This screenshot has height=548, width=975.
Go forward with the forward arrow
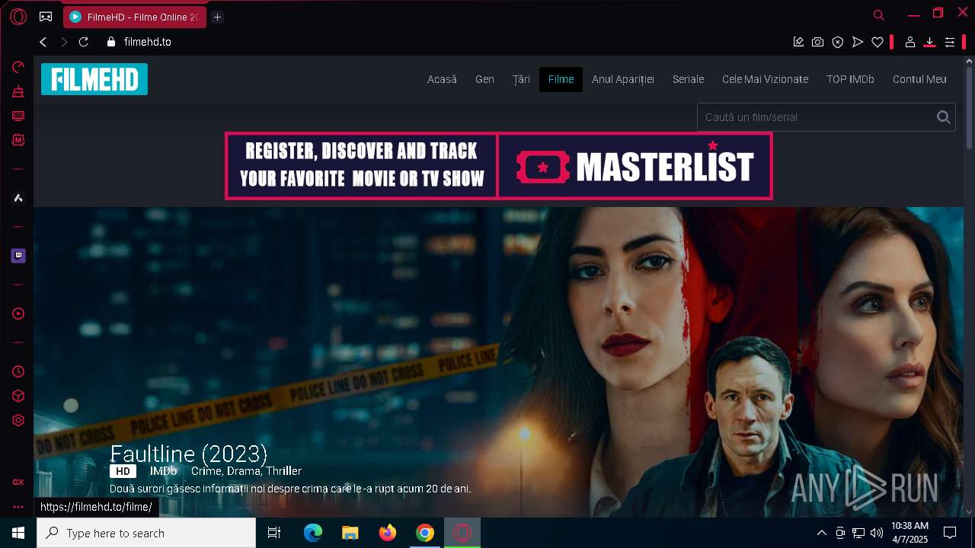(64, 42)
